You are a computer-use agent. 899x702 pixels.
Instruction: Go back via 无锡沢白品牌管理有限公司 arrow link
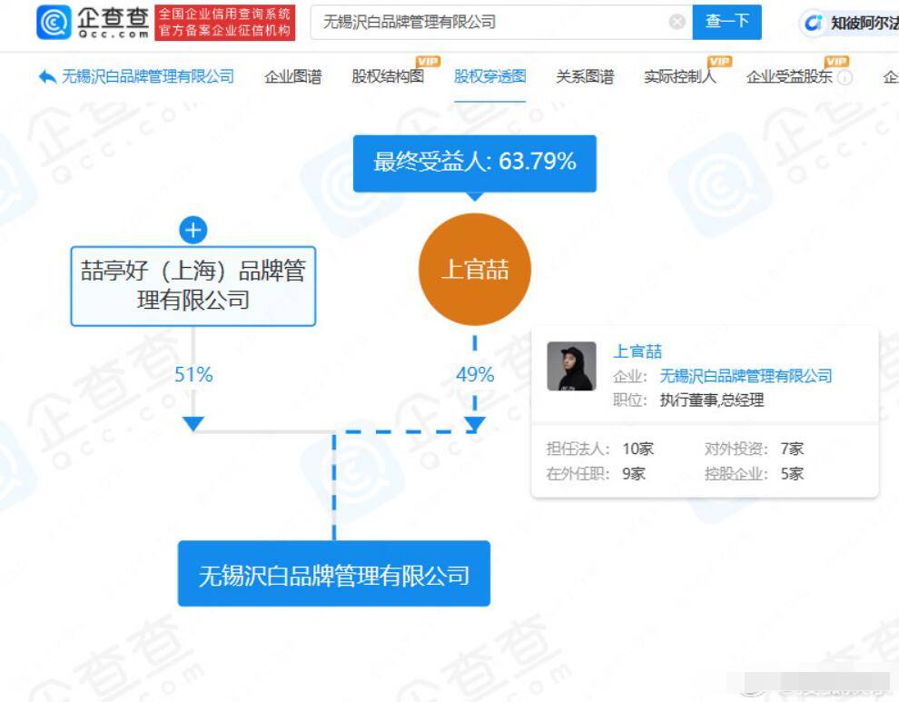[x=136, y=76]
